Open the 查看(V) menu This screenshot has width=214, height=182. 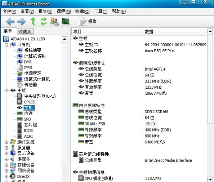[27, 12]
